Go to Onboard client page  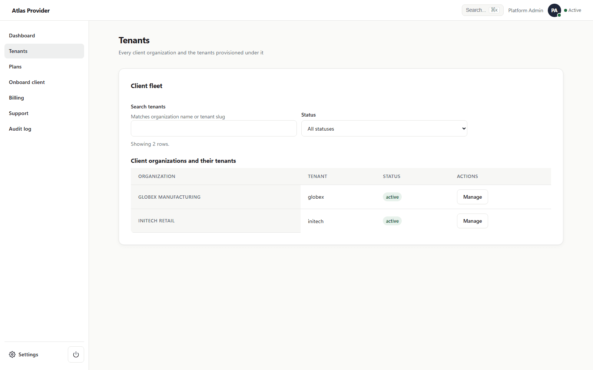(44, 82)
